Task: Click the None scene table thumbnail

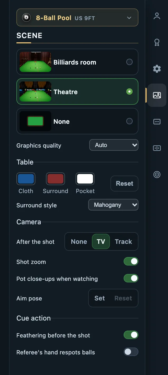Action: pyautogui.click(x=35, y=121)
